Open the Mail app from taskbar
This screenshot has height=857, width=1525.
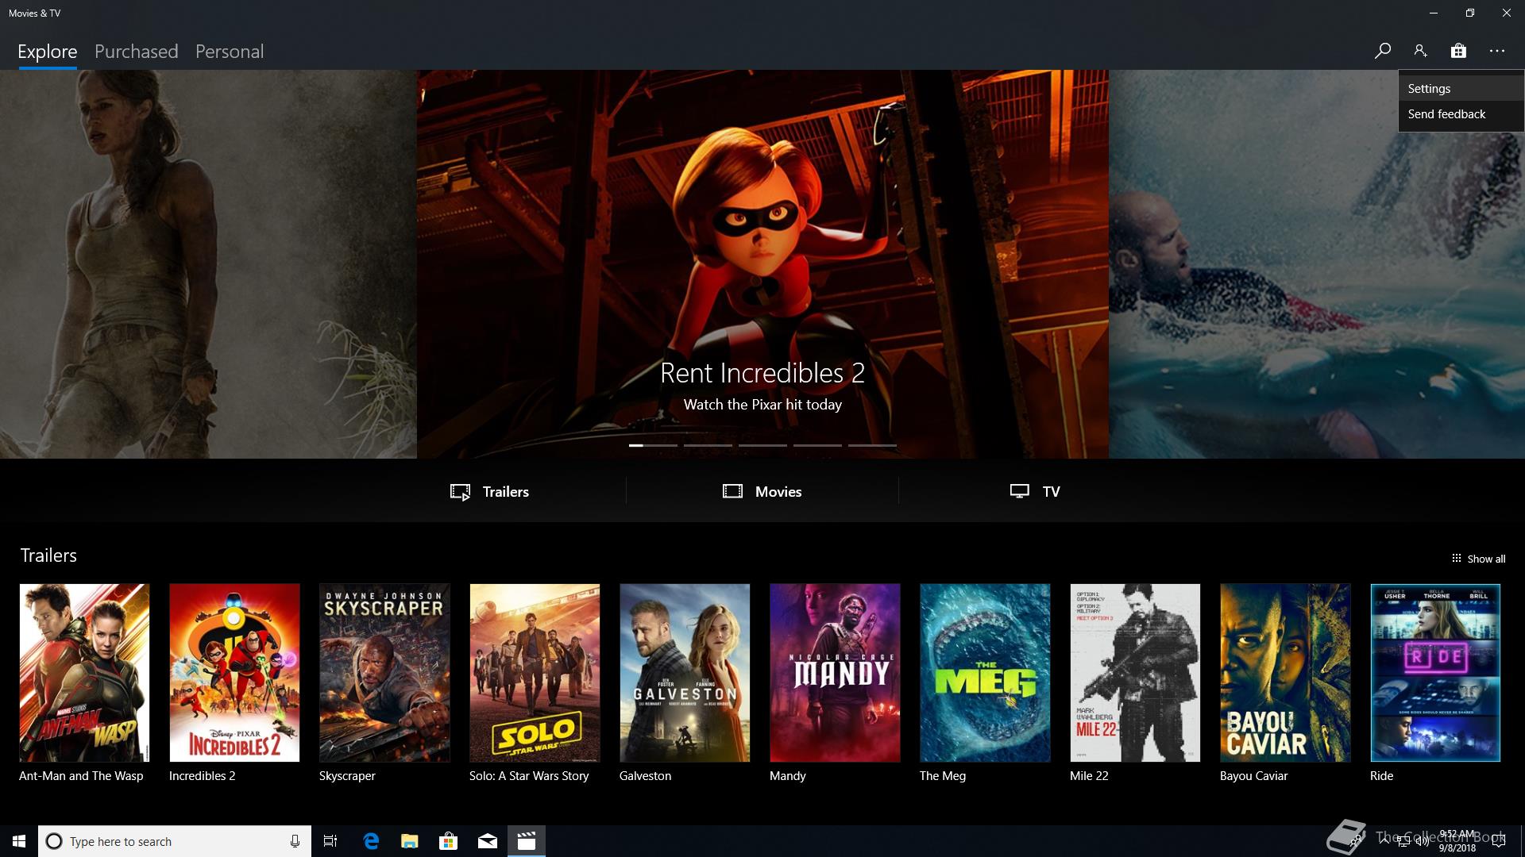tap(488, 841)
